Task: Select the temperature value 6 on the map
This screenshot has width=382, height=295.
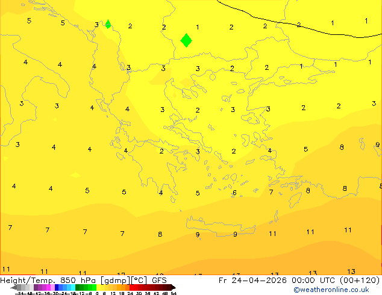Action: (234, 193)
